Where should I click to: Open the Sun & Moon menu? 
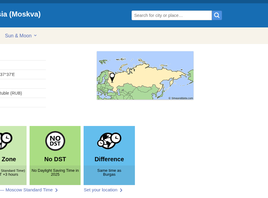click(21, 36)
